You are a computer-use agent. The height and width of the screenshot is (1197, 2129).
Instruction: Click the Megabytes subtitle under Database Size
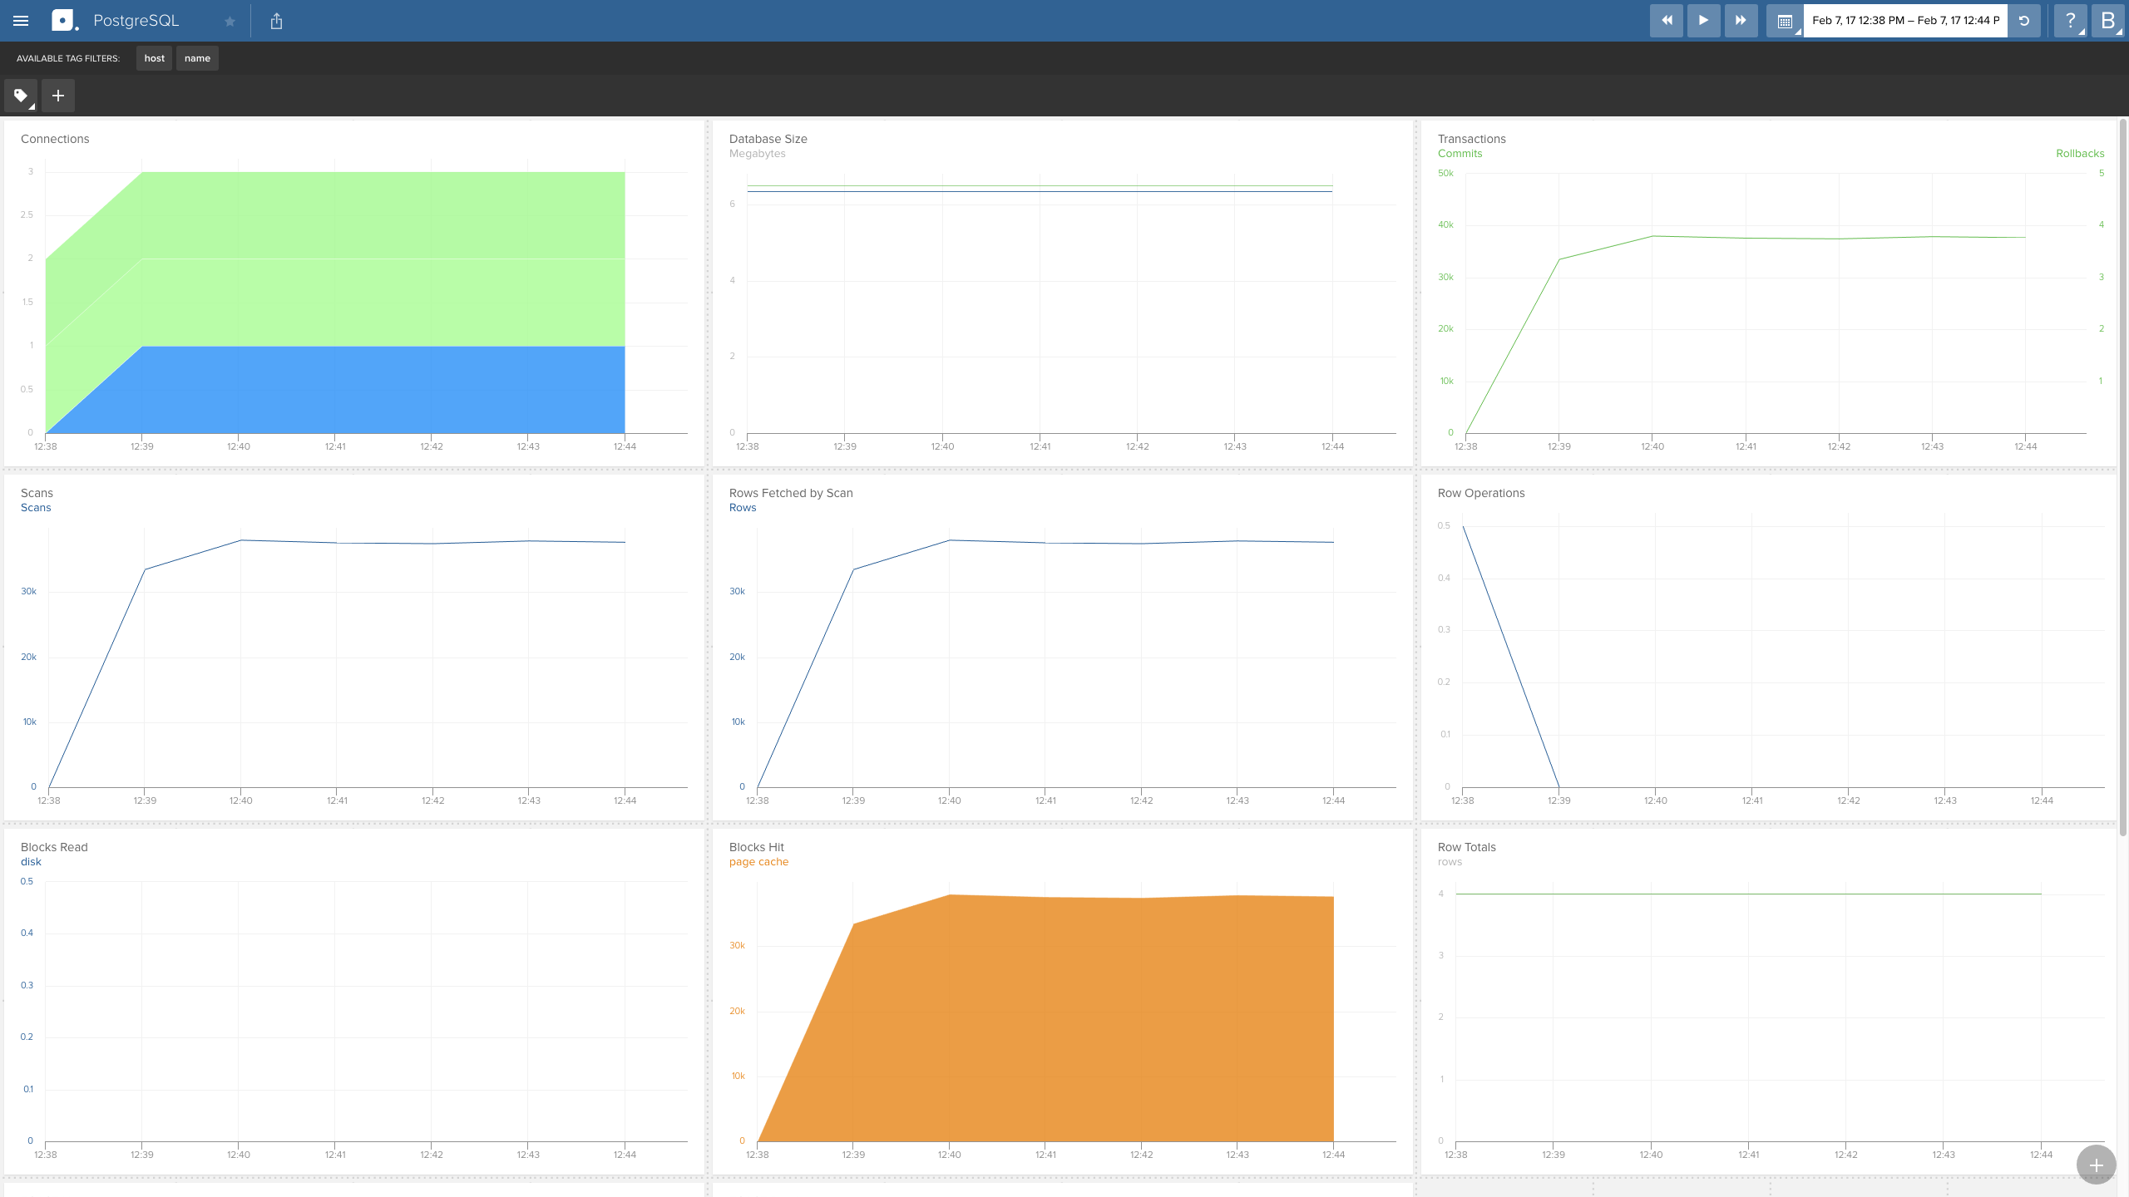click(758, 154)
